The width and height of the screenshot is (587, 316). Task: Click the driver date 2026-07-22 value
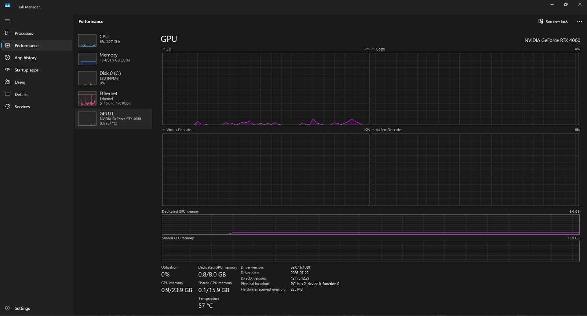coord(299,273)
